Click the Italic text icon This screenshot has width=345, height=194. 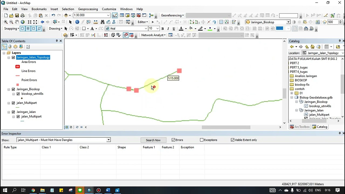[168, 29]
